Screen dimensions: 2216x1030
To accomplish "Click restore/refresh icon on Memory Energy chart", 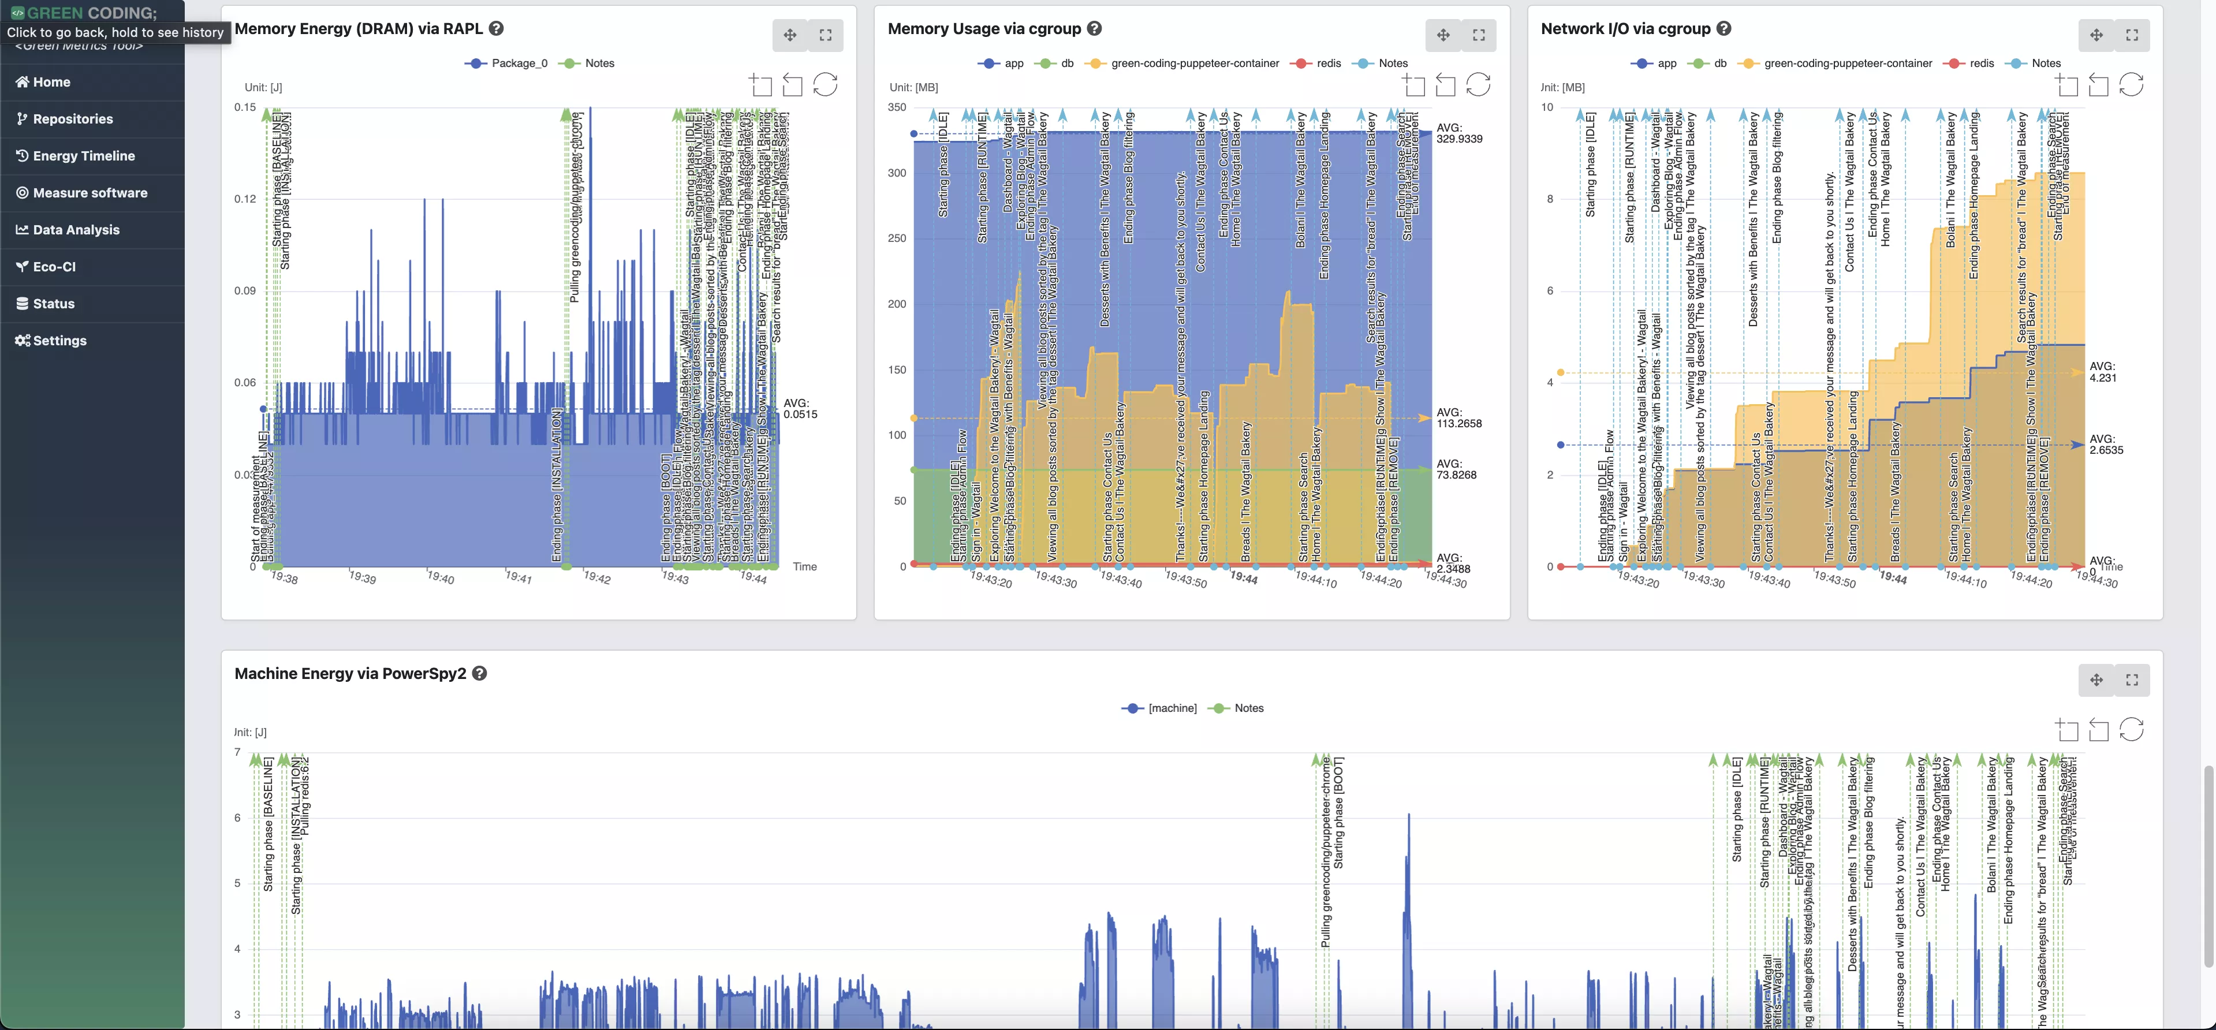I will point(825,84).
